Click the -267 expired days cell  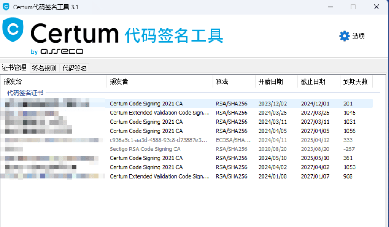349,149
